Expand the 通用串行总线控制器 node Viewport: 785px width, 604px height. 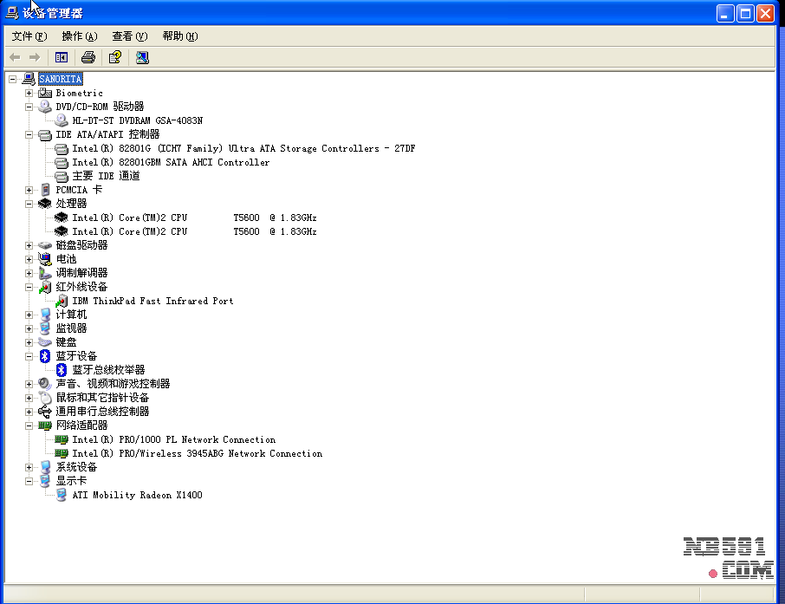[x=29, y=412]
